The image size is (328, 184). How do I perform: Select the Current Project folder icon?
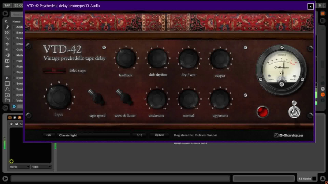[x=7, y=95]
